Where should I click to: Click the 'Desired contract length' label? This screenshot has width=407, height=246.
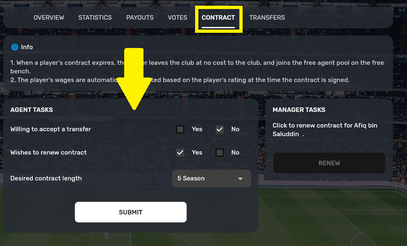tap(46, 178)
